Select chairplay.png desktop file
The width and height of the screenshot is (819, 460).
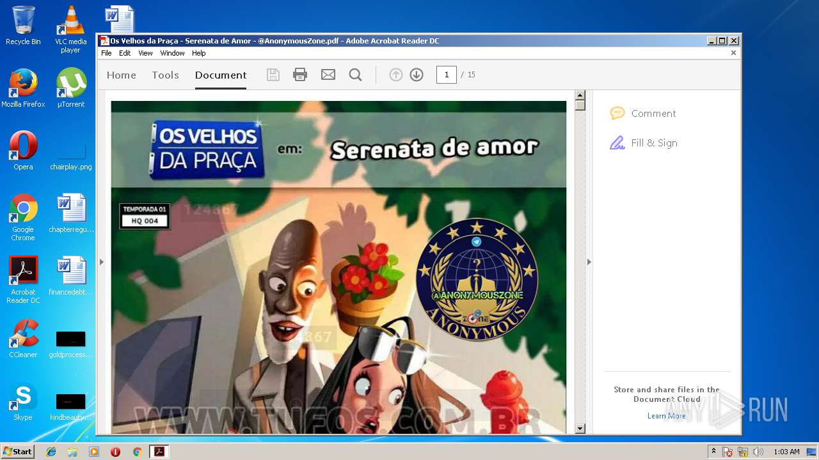pyautogui.click(x=71, y=157)
